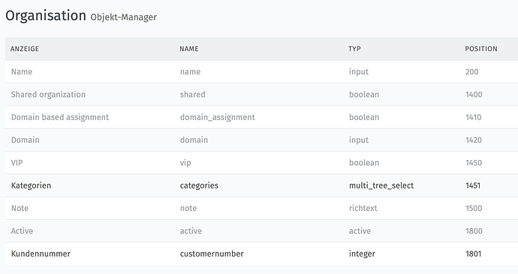The image size is (518, 274).
Task: Select the Note attribute row
Action: coord(262,208)
